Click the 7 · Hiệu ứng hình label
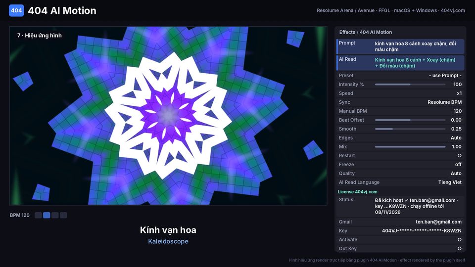 point(40,36)
